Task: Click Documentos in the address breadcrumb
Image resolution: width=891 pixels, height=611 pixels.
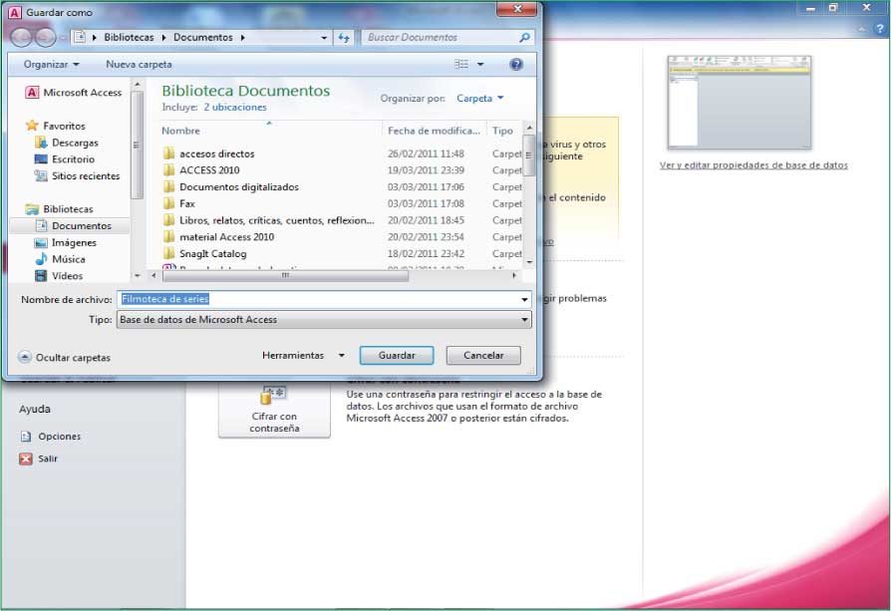Action: [203, 38]
